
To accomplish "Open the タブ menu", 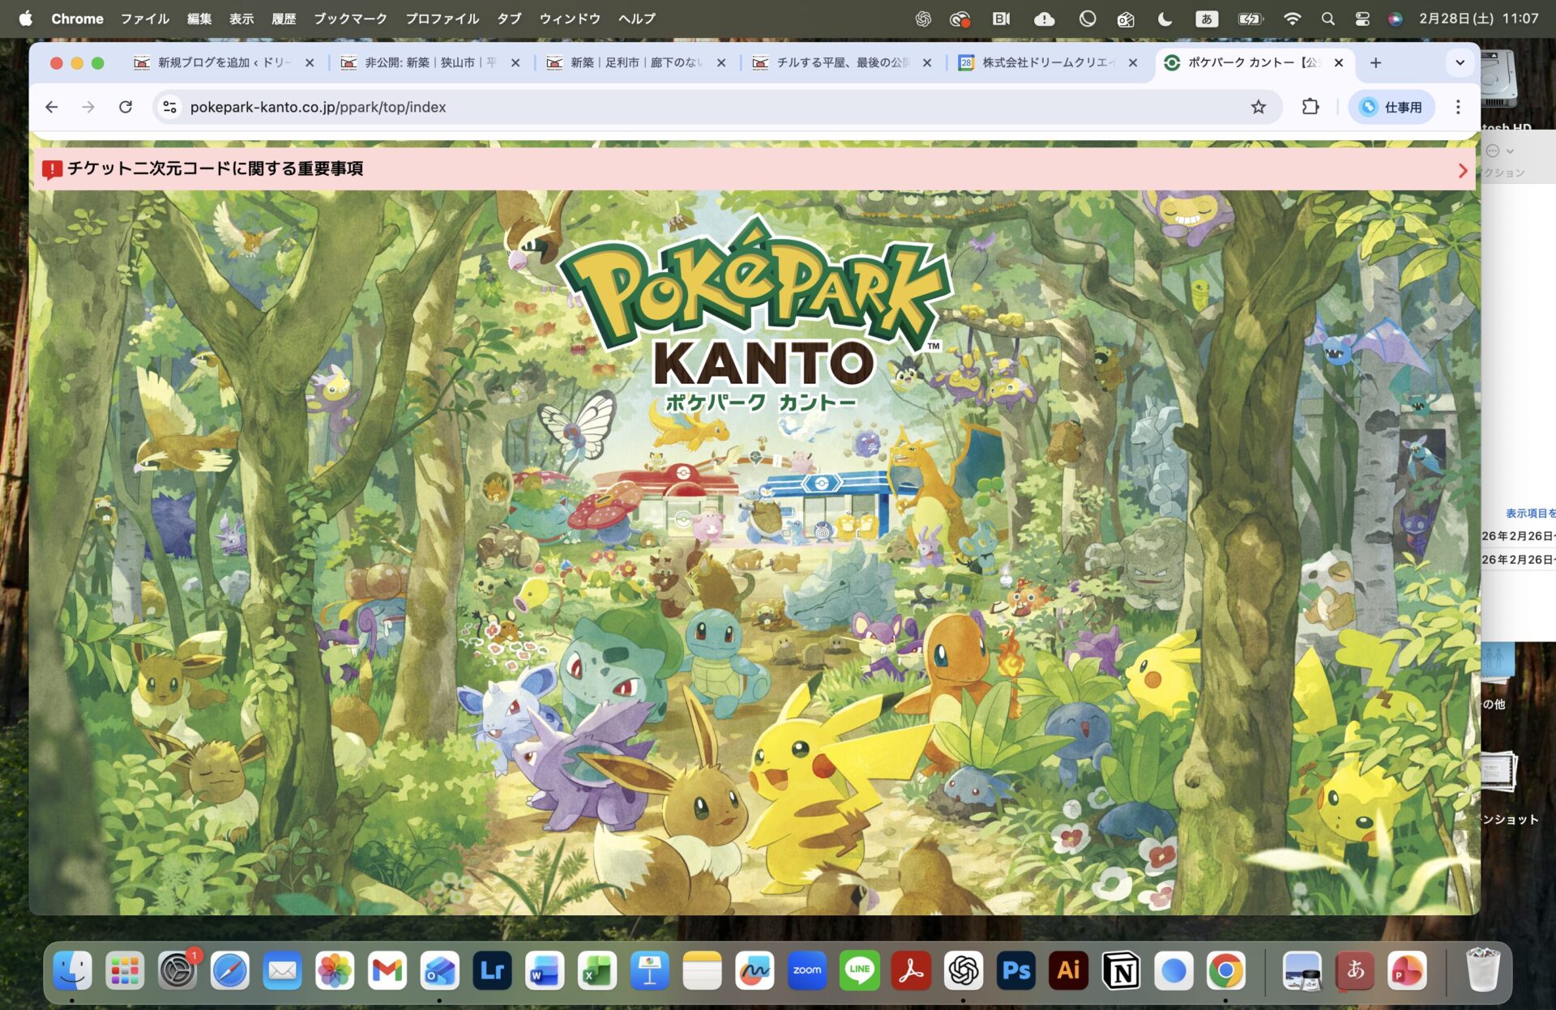I will [x=509, y=19].
